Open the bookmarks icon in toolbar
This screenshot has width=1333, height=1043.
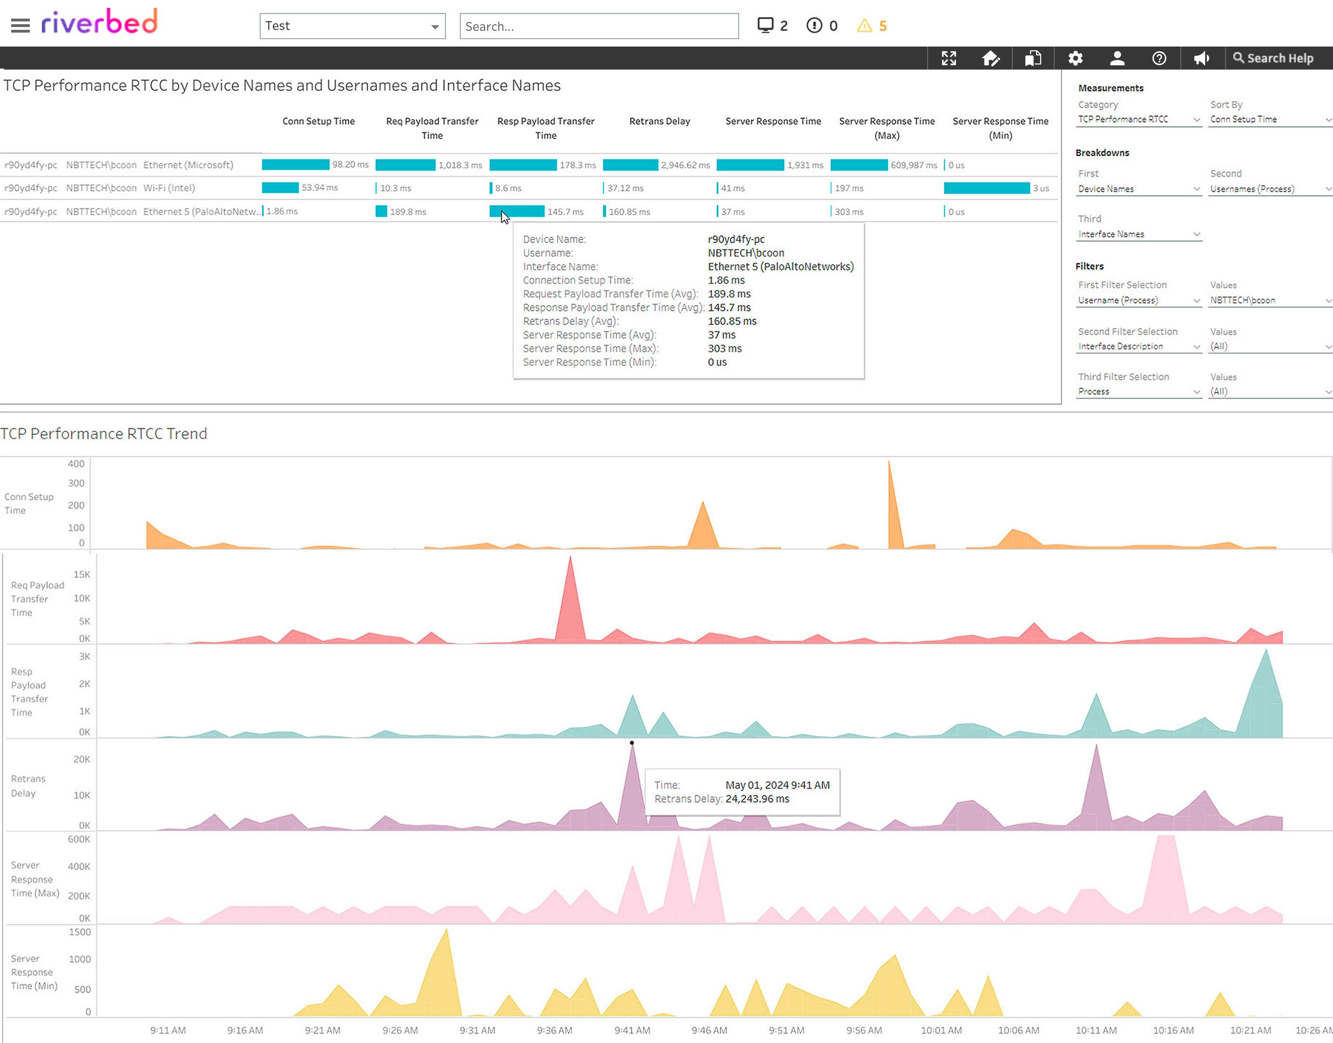tap(1033, 58)
